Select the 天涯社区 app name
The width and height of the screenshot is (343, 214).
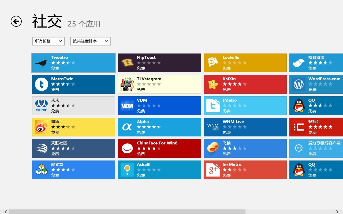coord(59,143)
